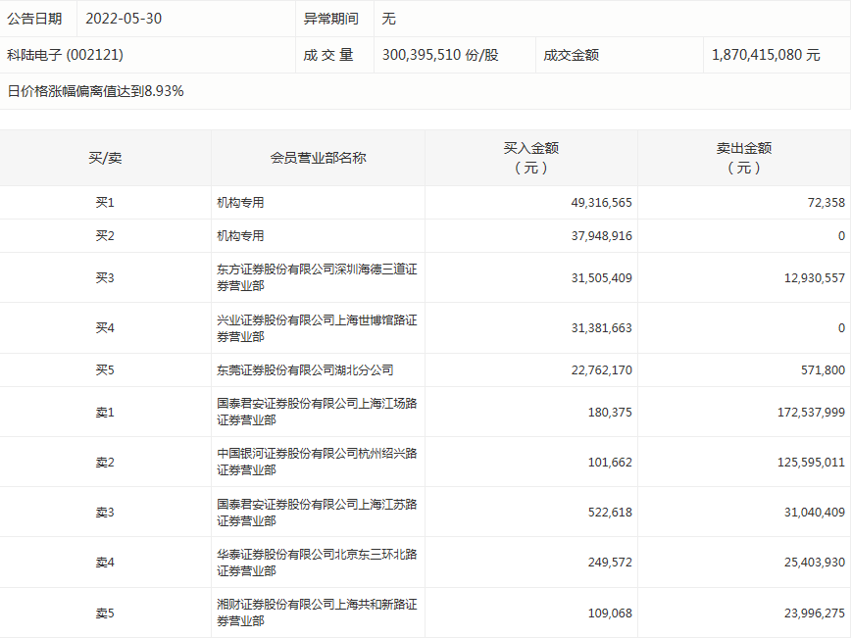Image resolution: width=852 pixels, height=638 pixels.
Task: Open 东方证券 深圳海德三道 branch entry
Action: click(x=317, y=277)
